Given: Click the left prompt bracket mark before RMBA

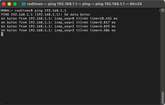Looking at the screenshot, I should pos(1,10).
